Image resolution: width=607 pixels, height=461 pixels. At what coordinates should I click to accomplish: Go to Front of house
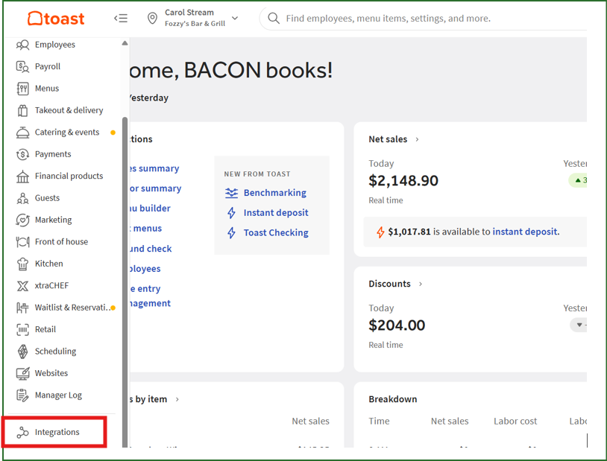(x=61, y=242)
